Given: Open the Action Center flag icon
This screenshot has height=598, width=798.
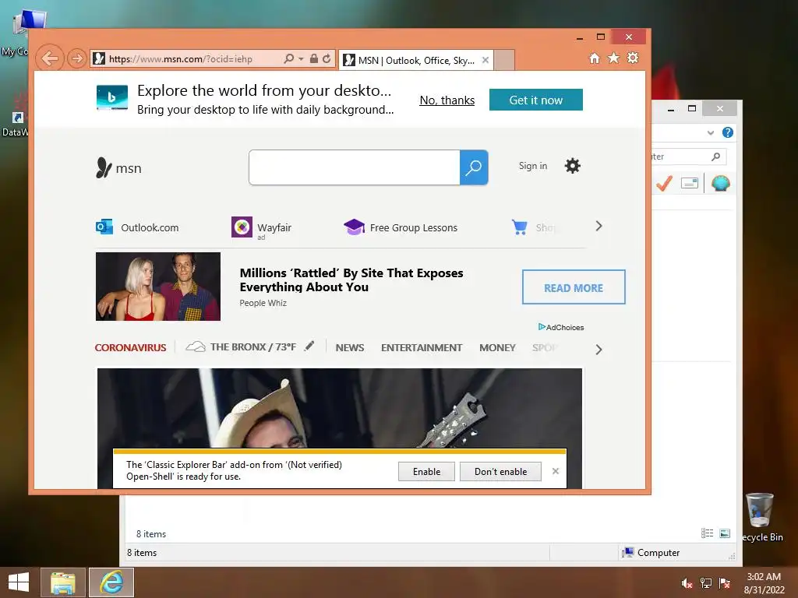Looking at the screenshot, I should 725,583.
